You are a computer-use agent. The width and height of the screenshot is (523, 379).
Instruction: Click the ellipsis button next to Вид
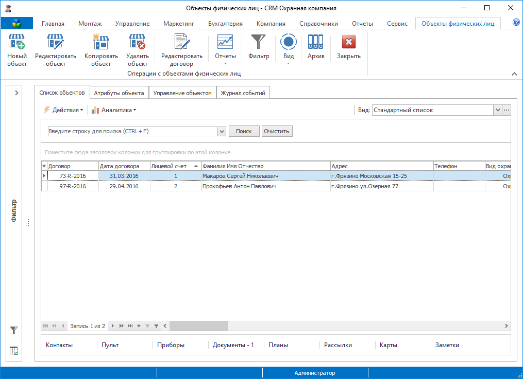pos(507,110)
